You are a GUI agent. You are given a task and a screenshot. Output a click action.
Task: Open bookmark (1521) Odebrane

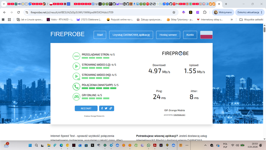click(x=89, y=19)
